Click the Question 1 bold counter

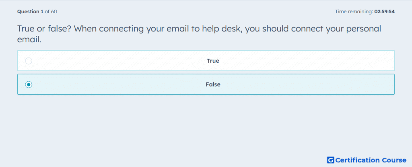[31, 12]
